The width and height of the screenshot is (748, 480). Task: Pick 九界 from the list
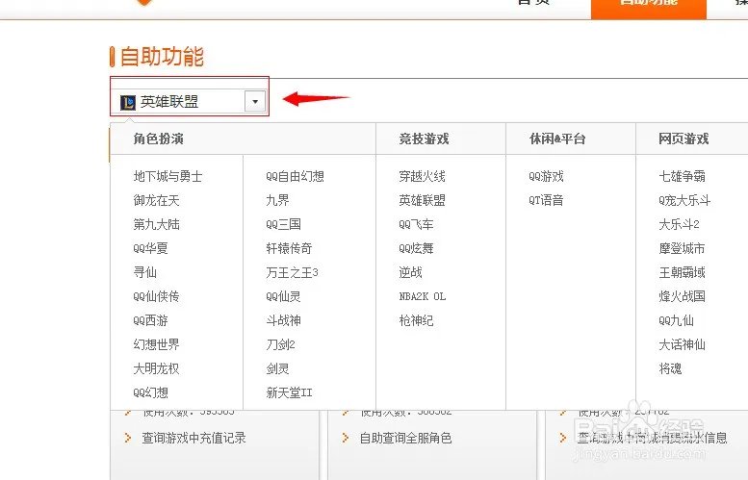point(277,200)
